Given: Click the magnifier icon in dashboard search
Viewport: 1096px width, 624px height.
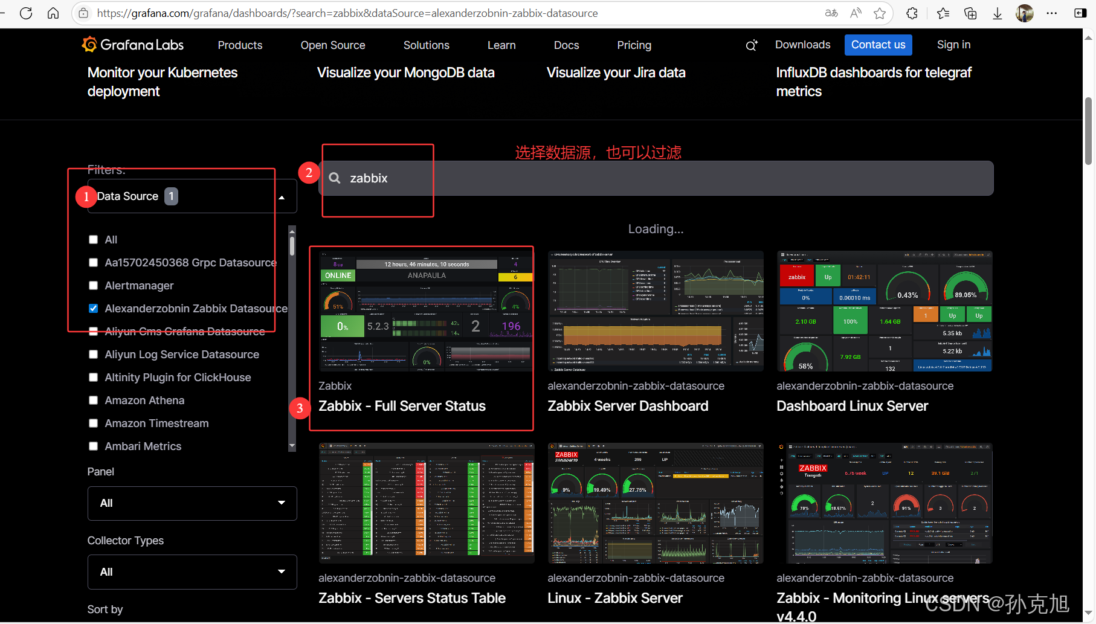Looking at the screenshot, I should pos(335,178).
